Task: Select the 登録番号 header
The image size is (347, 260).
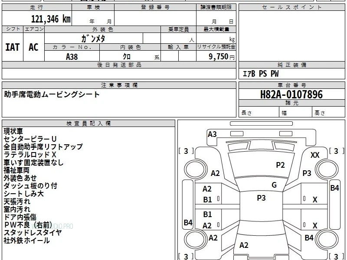Action: coord(155,7)
